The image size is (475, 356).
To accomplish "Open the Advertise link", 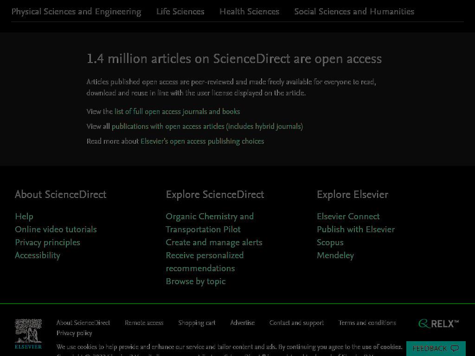I will [242, 323].
